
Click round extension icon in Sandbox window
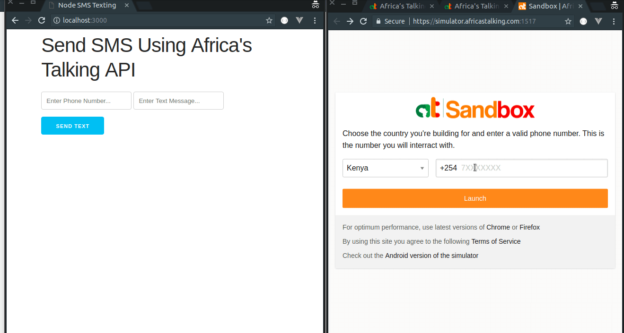[583, 21]
